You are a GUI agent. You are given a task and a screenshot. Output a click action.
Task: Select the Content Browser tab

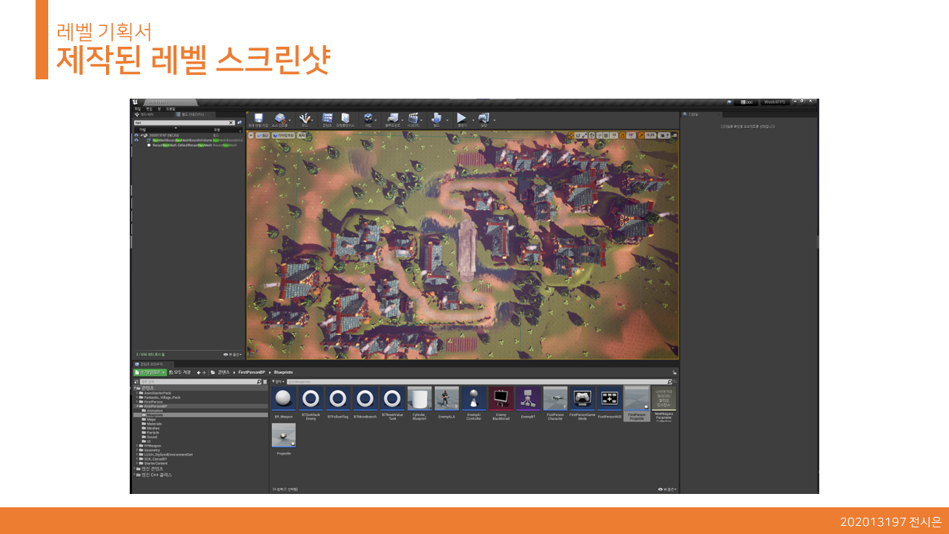coord(153,364)
